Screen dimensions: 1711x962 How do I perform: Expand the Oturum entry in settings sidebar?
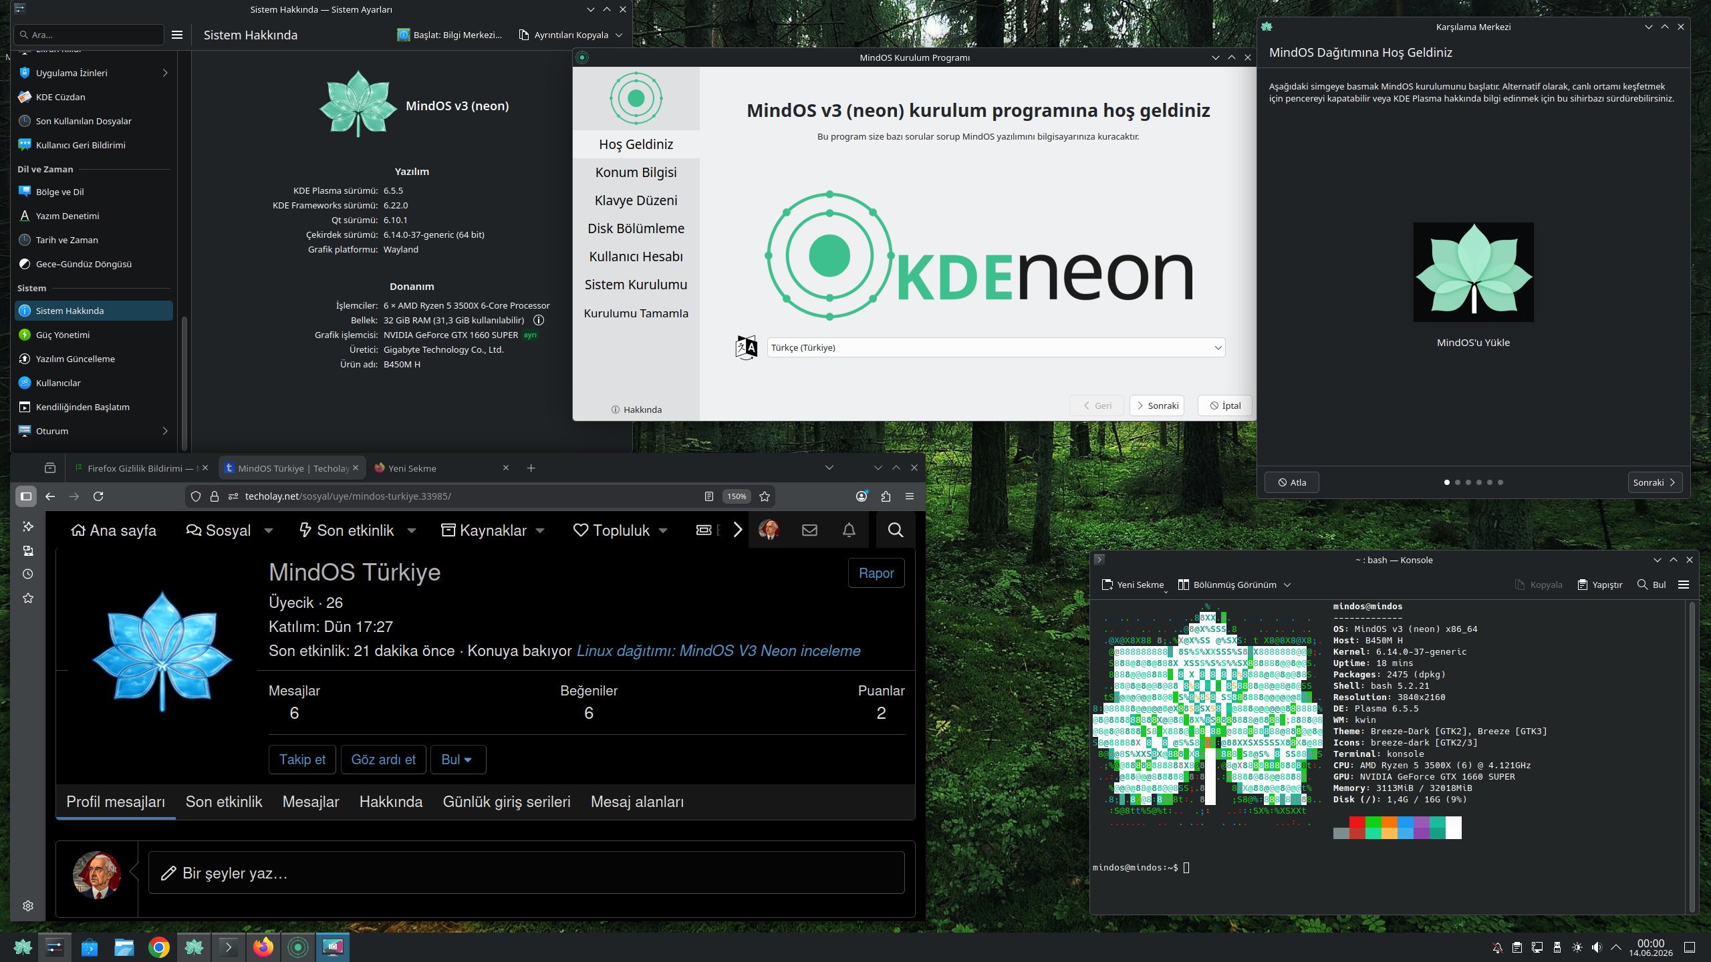pyautogui.click(x=165, y=431)
